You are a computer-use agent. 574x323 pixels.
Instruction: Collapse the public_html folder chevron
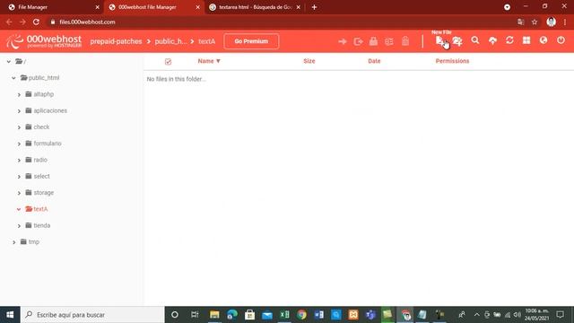tap(14, 78)
